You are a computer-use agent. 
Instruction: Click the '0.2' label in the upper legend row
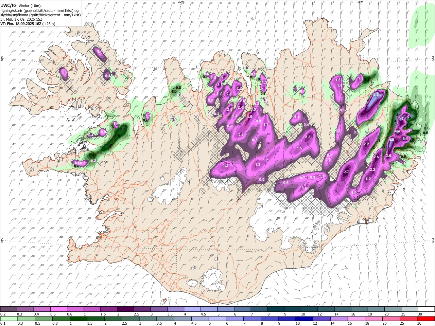pos(2,314)
